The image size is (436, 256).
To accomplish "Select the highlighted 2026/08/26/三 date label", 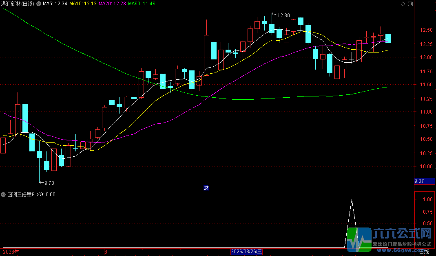I will click(246, 252).
